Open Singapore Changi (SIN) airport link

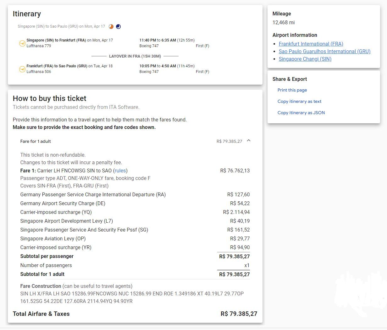305,59
